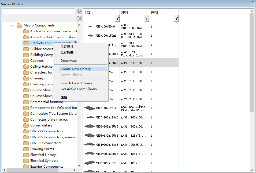Click AH27 RHS Column Plate-75x125x6 text
Screen dimensions: 256x173
pos(133,108)
